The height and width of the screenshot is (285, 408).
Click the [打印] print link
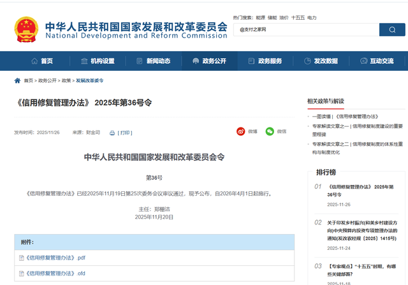point(125,133)
